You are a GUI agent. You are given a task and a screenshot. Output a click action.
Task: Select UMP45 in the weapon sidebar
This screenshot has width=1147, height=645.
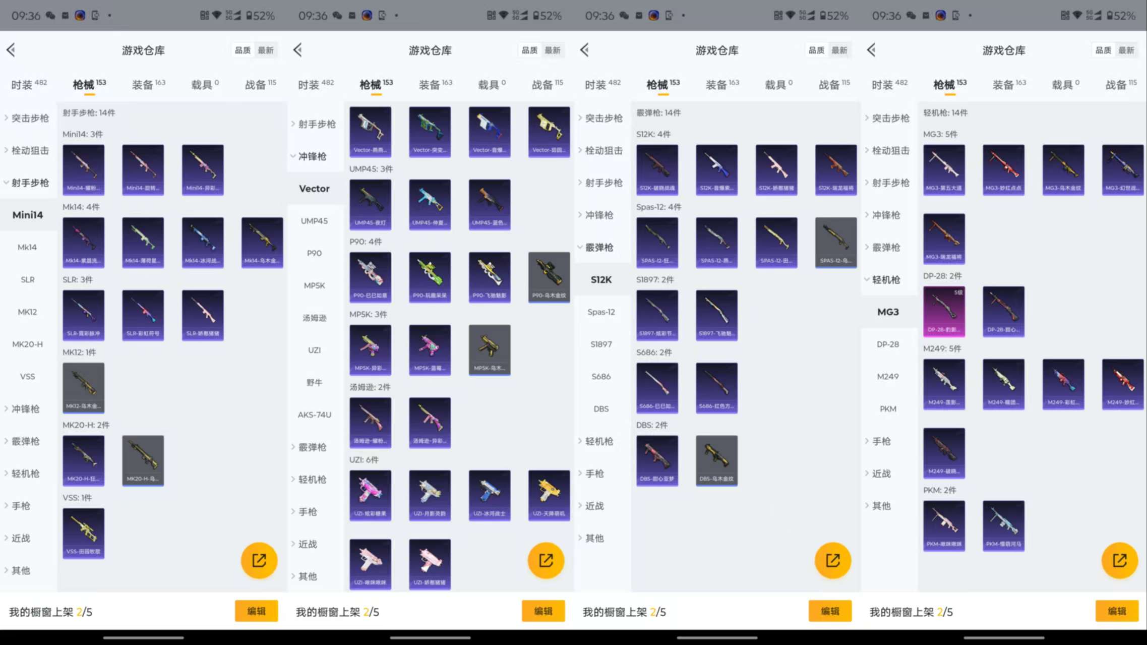[x=314, y=221]
